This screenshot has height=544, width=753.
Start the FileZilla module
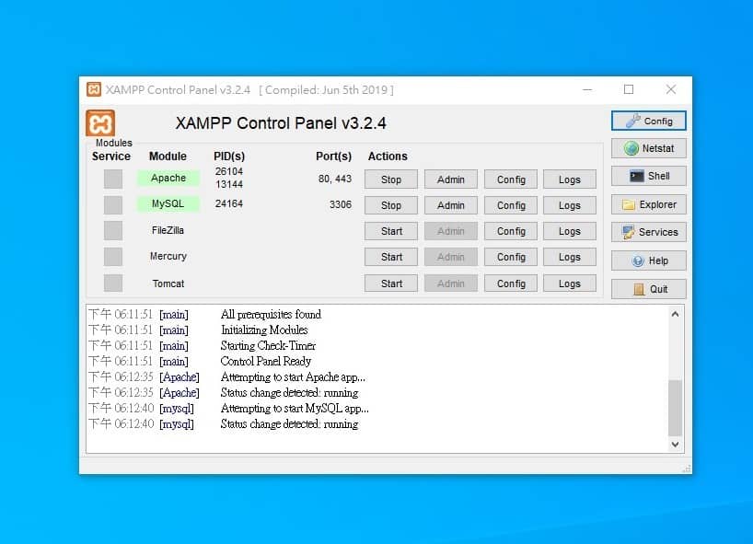[391, 231]
